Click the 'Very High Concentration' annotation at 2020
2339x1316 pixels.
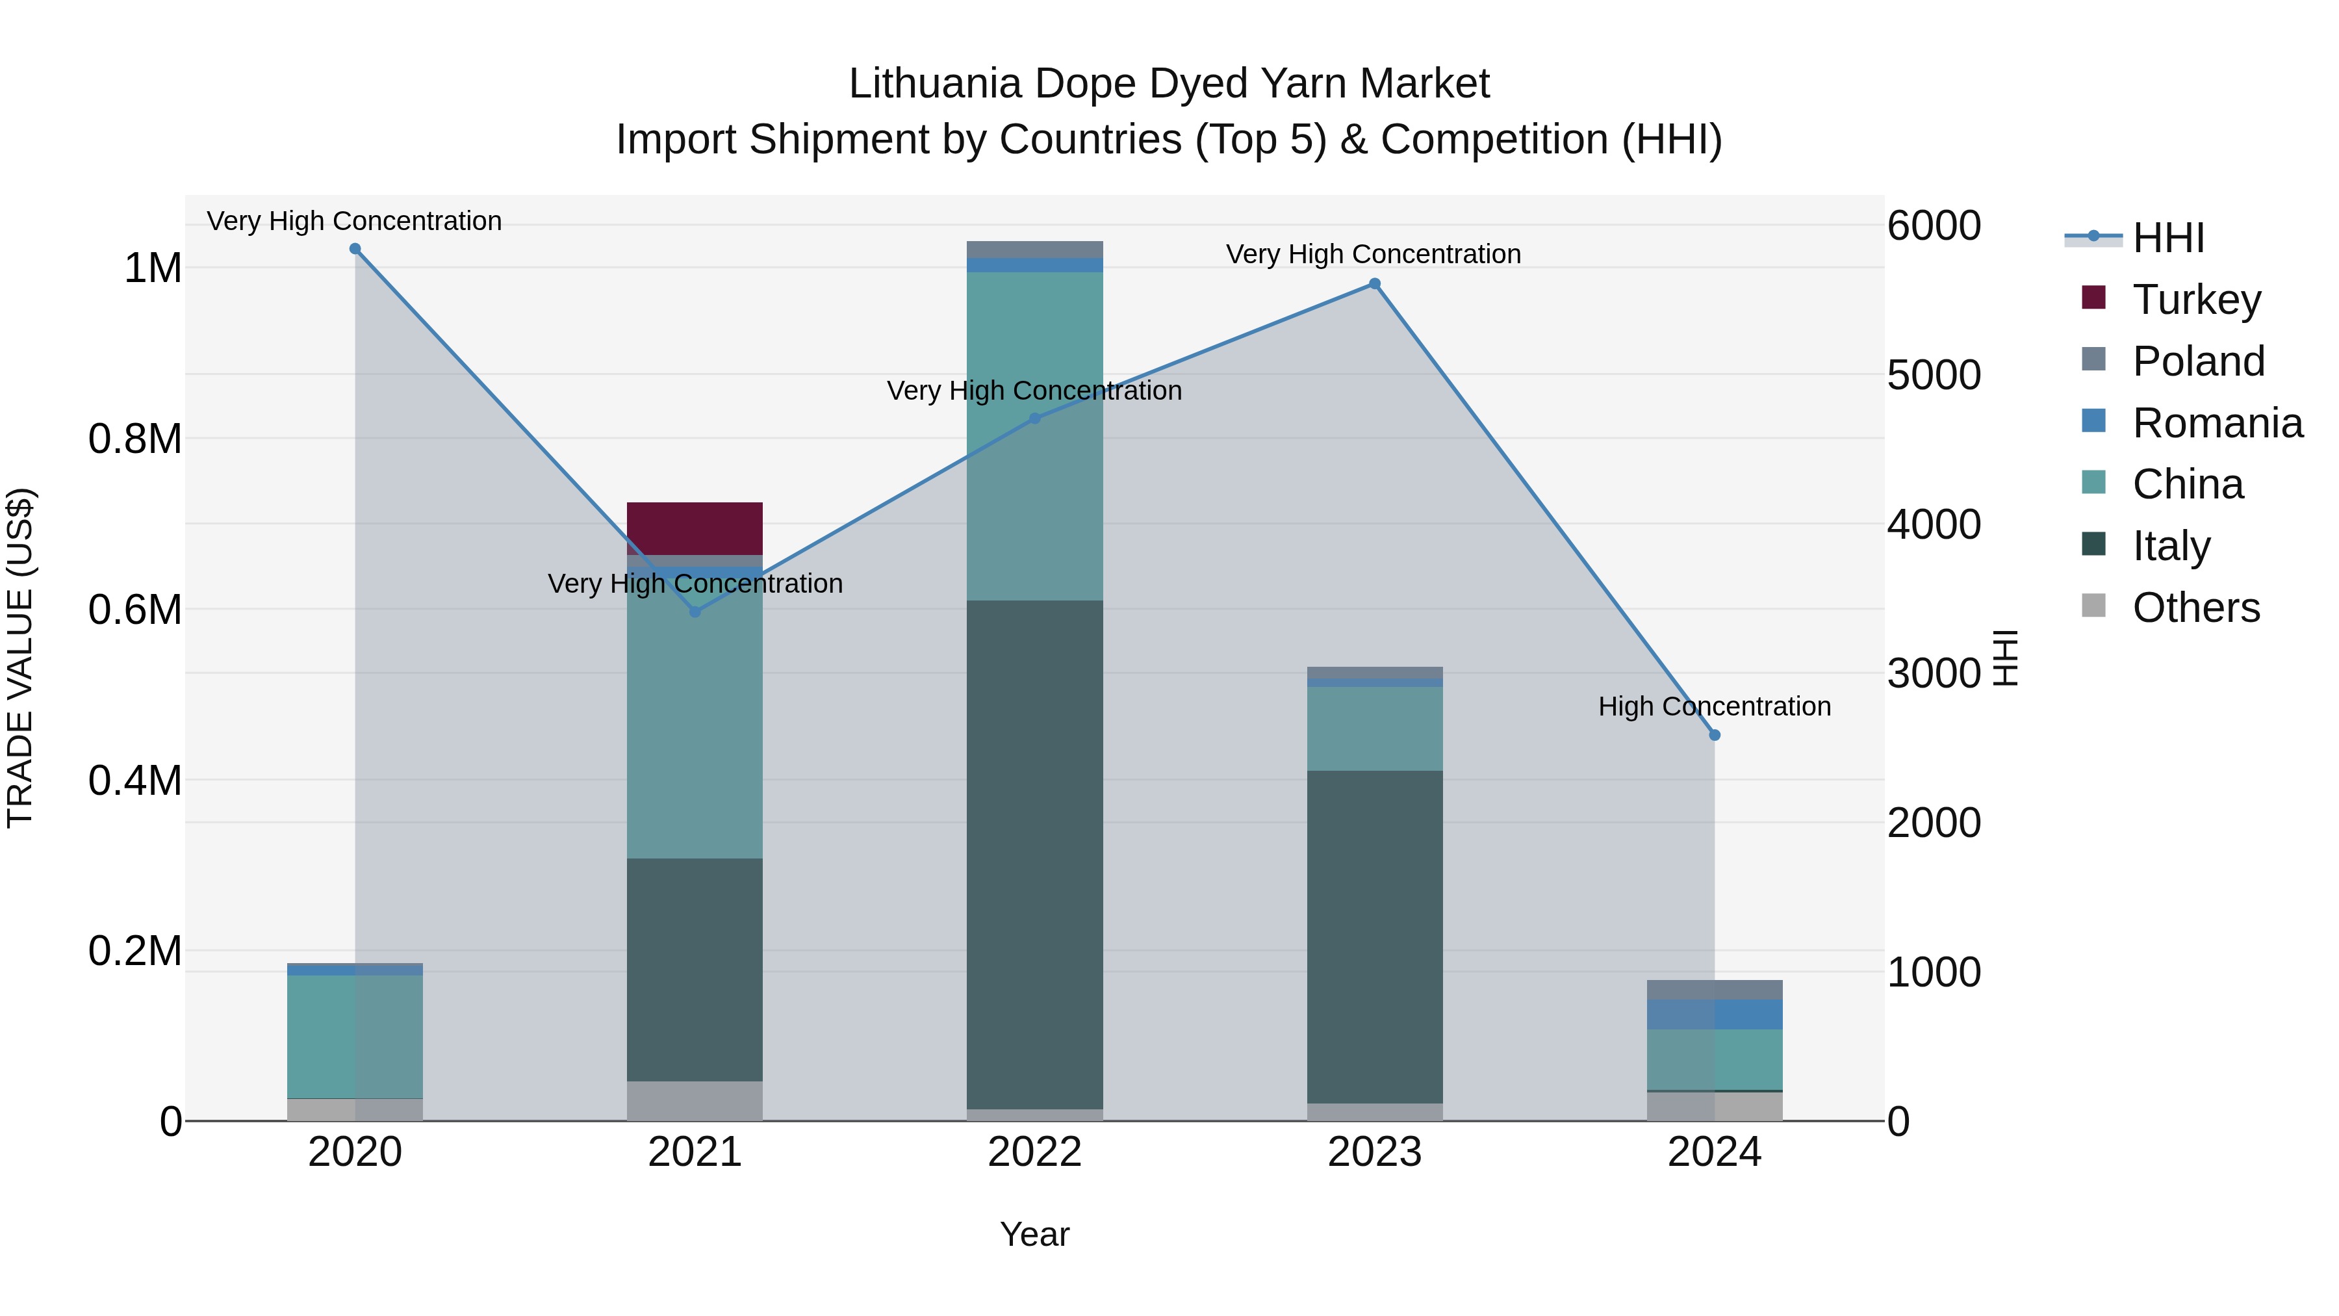pyautogui.click(x=354, y=222)
